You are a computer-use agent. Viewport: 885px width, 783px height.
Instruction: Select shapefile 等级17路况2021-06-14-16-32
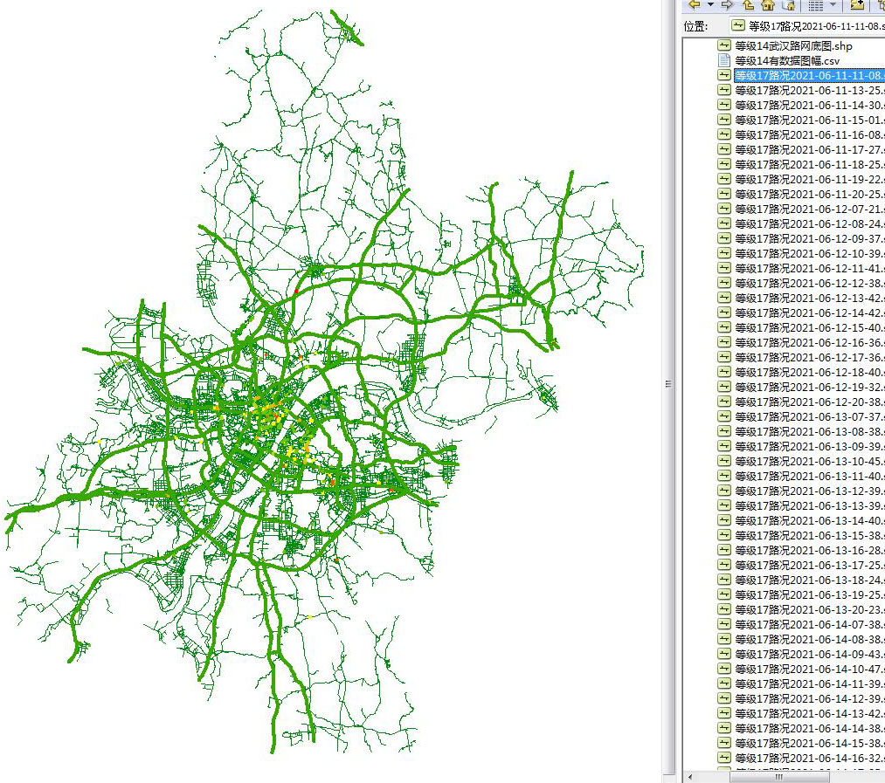click(808, 758)
